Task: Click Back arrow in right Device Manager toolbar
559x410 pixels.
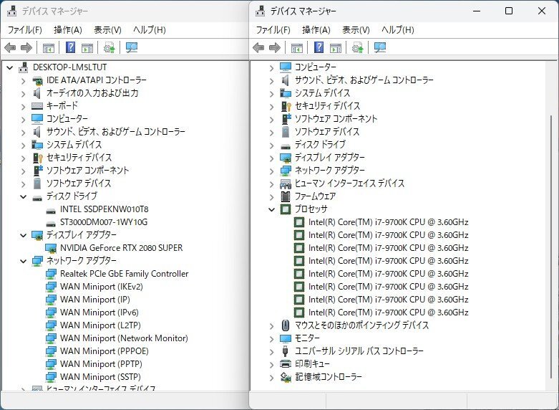Action: pyautogui.click(x=258, y=47)
